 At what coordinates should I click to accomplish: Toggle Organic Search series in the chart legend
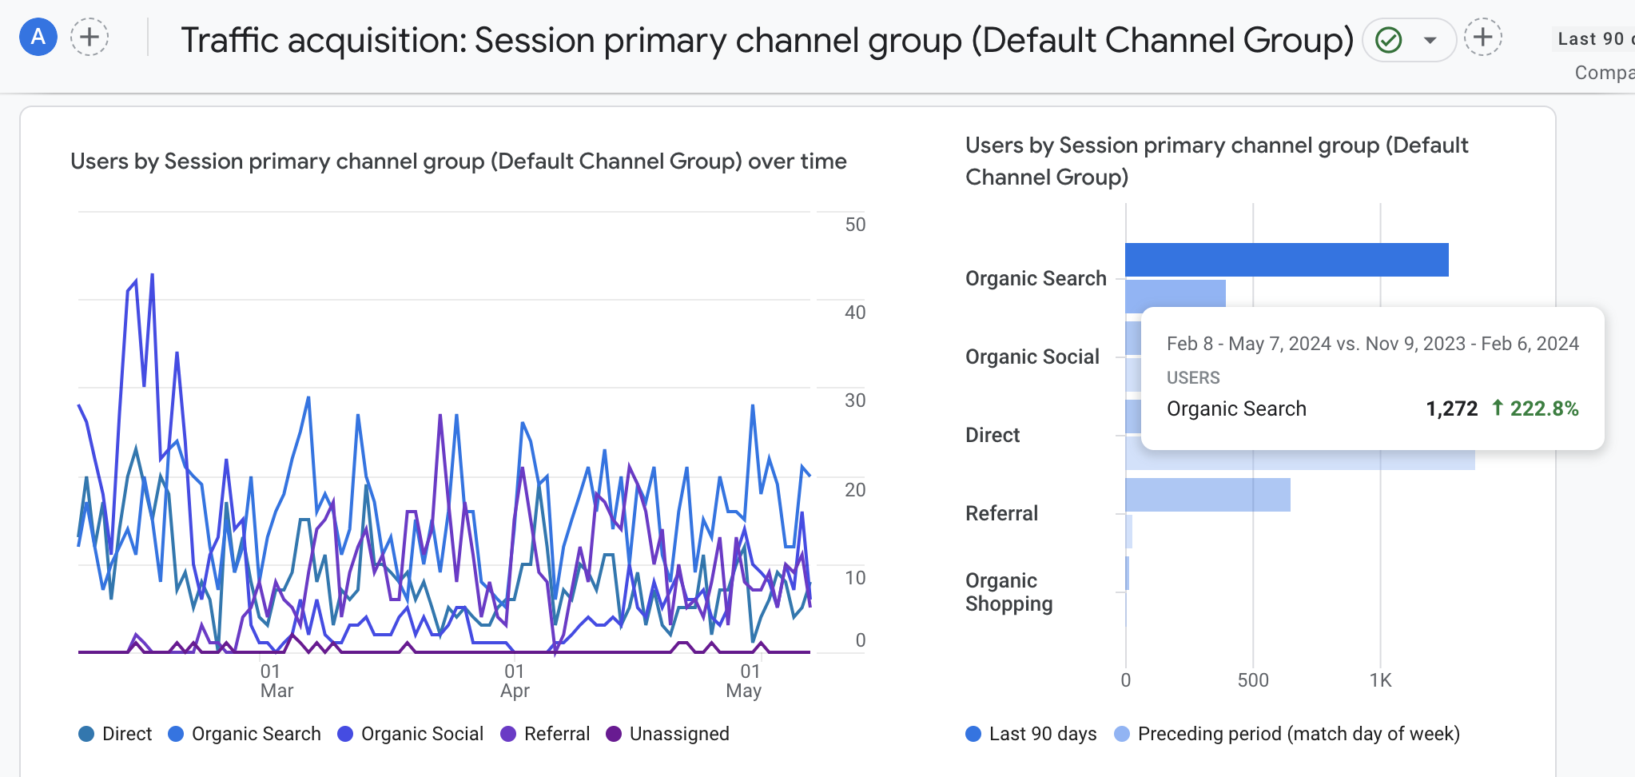click(245, 734)
